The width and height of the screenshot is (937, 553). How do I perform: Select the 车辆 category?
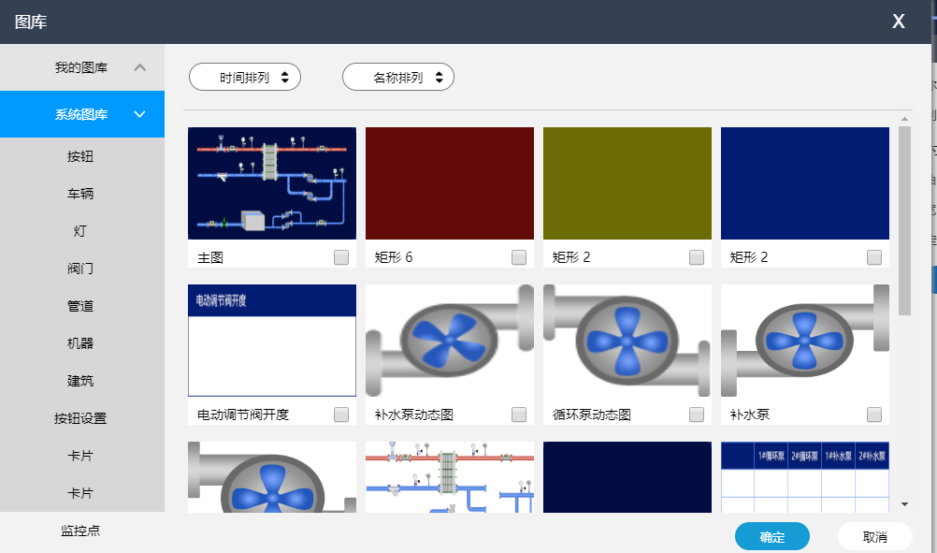coord(82,194)
